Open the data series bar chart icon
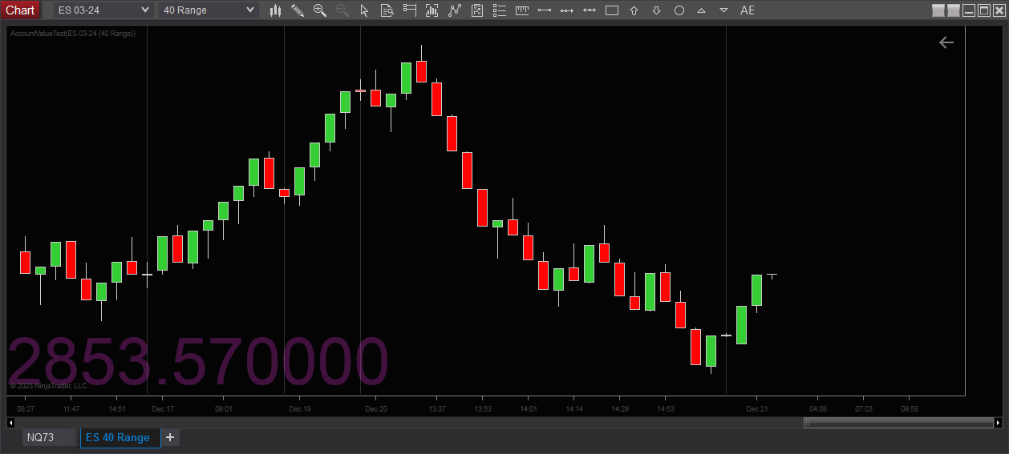 (432, 10)
